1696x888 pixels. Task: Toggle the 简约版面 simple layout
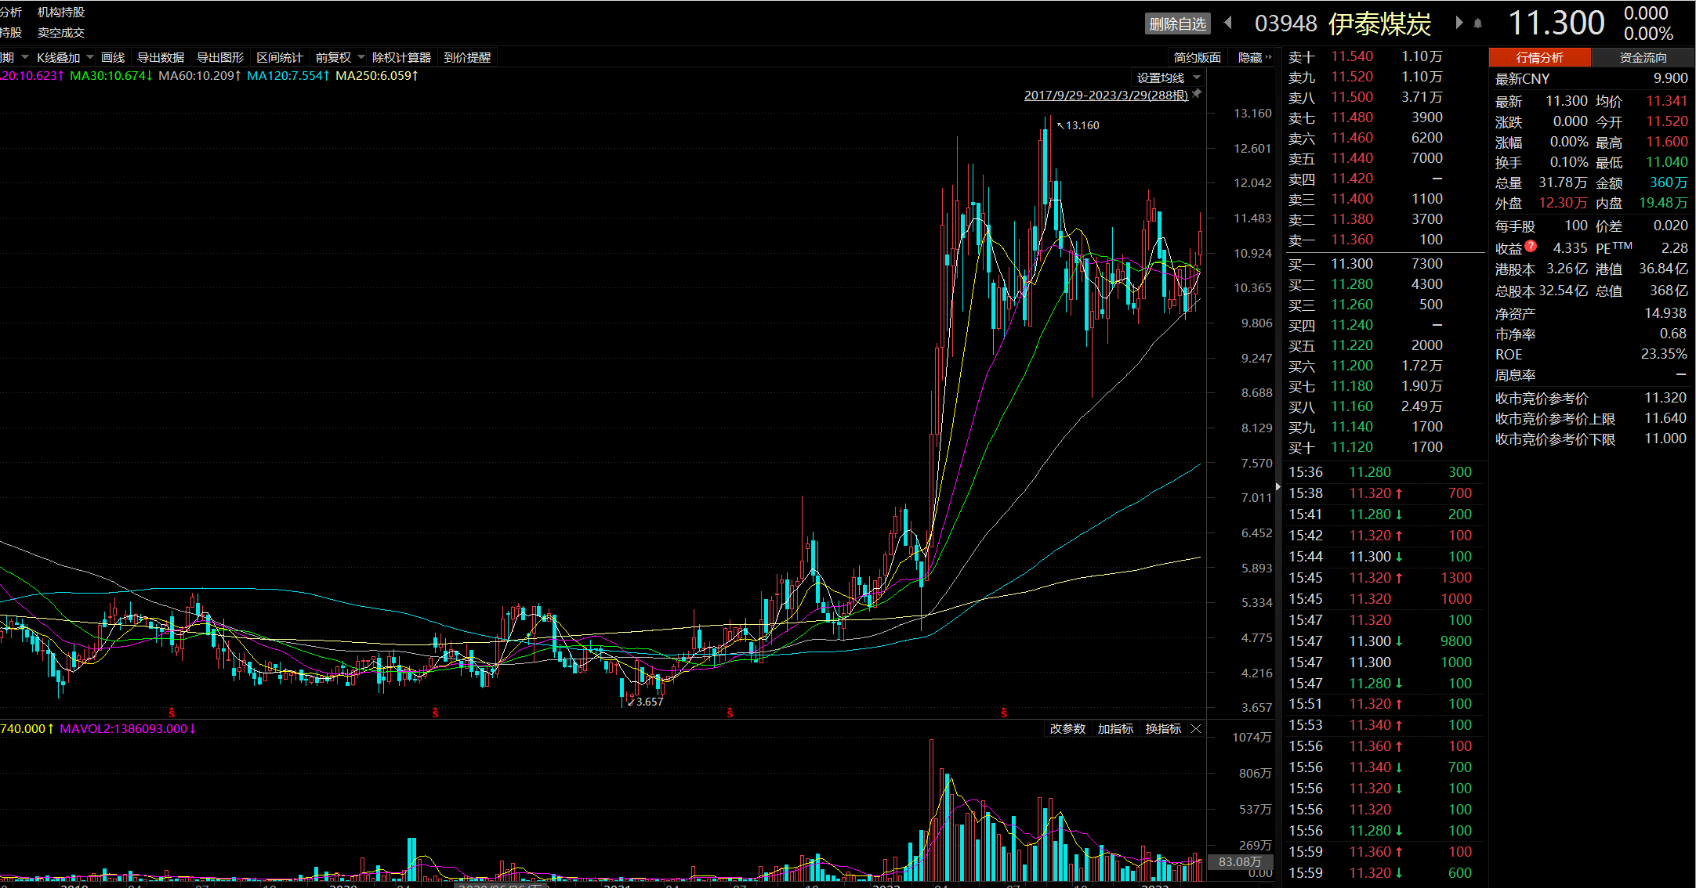click(x=1197, y=57)
